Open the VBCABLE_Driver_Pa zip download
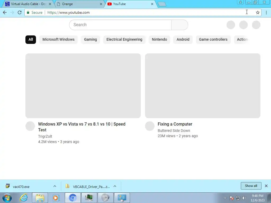 (87, 186)
